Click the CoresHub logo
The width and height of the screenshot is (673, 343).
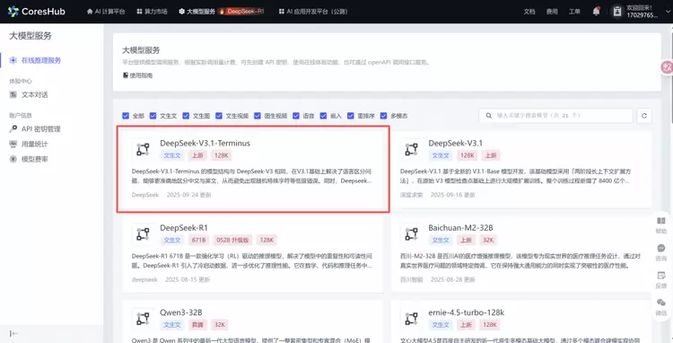point(37,12)
